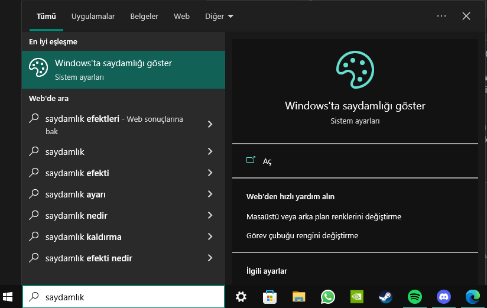This screenshot has height=308, width=487.
Task: Select the 'saydamlık nedir' suggestion text
Action: [76, 215]
